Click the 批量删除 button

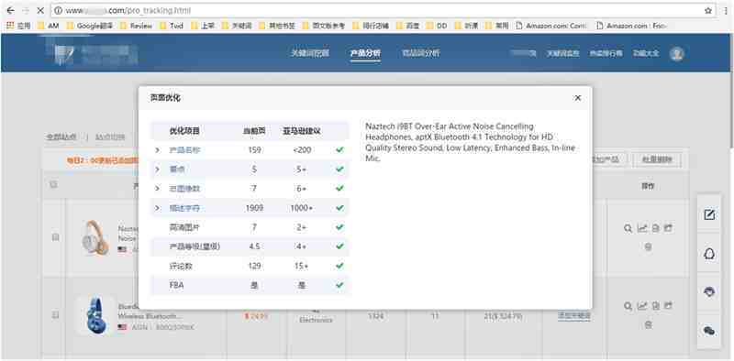(656, 159)
